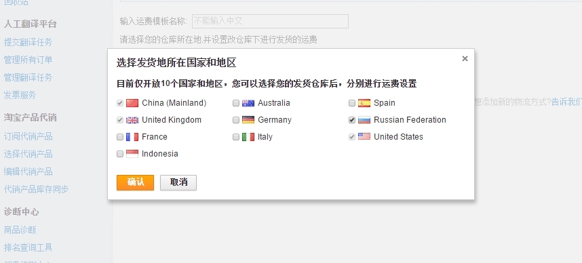This screenshot has height=263, width=582.
Task: Click the Russian Federation label
Action: [410, 120]
